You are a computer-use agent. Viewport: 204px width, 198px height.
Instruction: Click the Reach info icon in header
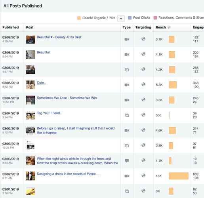pyautogui.click(x=169, y=27)
